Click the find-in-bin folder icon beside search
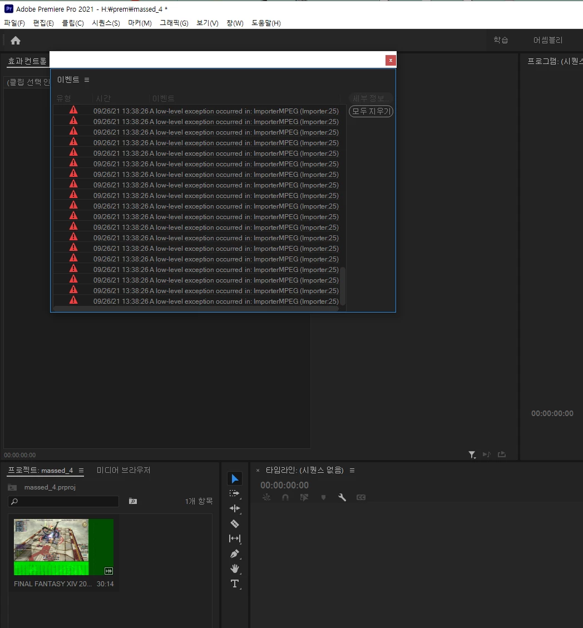This screenshot has height=628, width=583. pos(133,501)
